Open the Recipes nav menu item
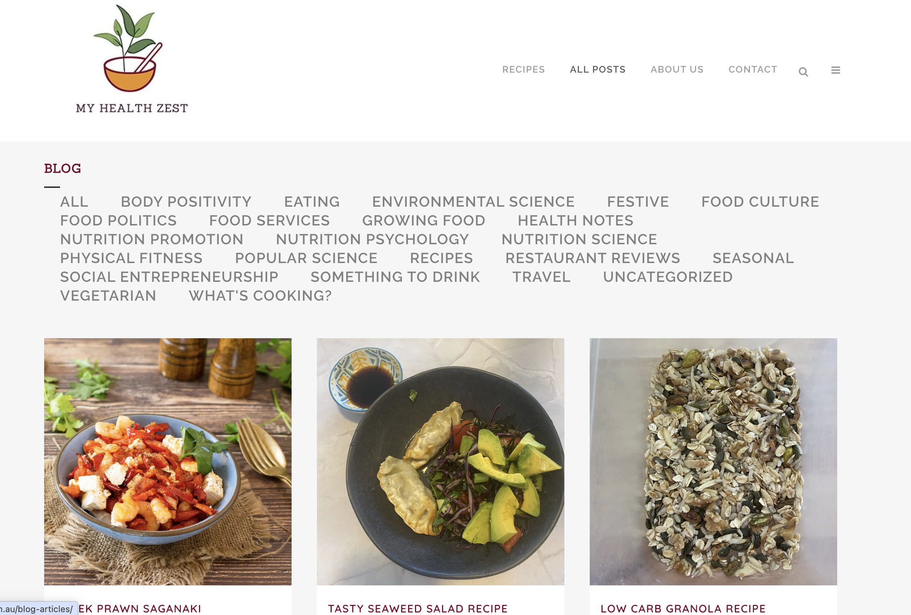911x615 pixels. tap(523, 69)
